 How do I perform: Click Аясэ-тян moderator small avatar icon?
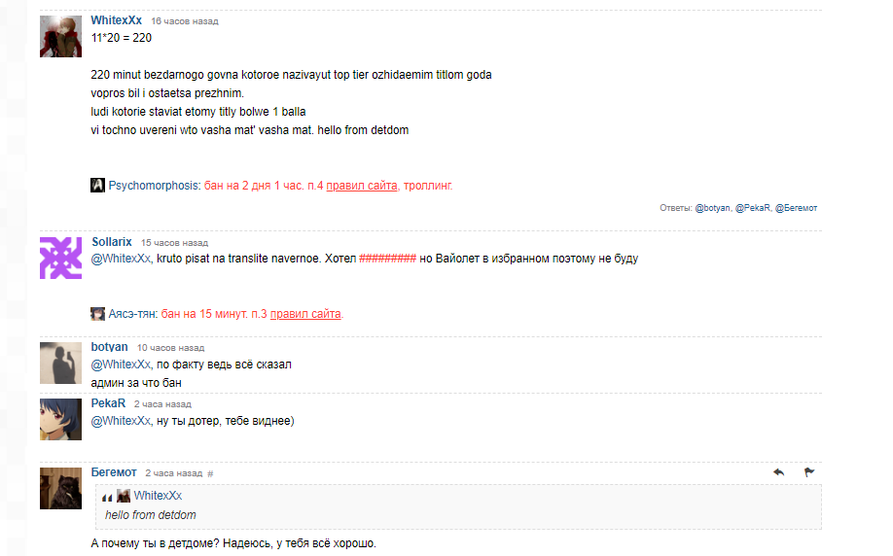97,314
